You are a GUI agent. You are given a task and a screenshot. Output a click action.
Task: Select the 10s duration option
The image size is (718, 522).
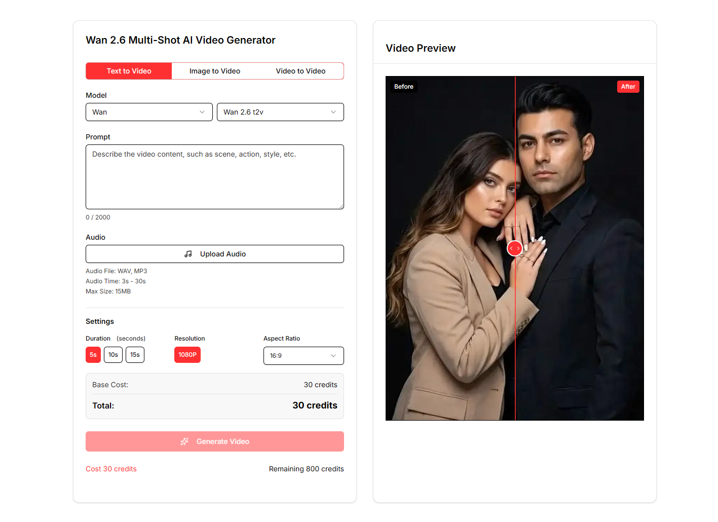(x=113, y=355)
